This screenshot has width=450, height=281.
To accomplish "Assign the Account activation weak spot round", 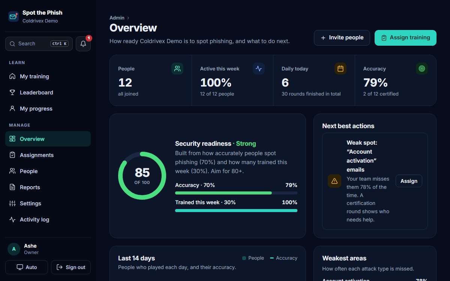I will click(x=409, y=181).
